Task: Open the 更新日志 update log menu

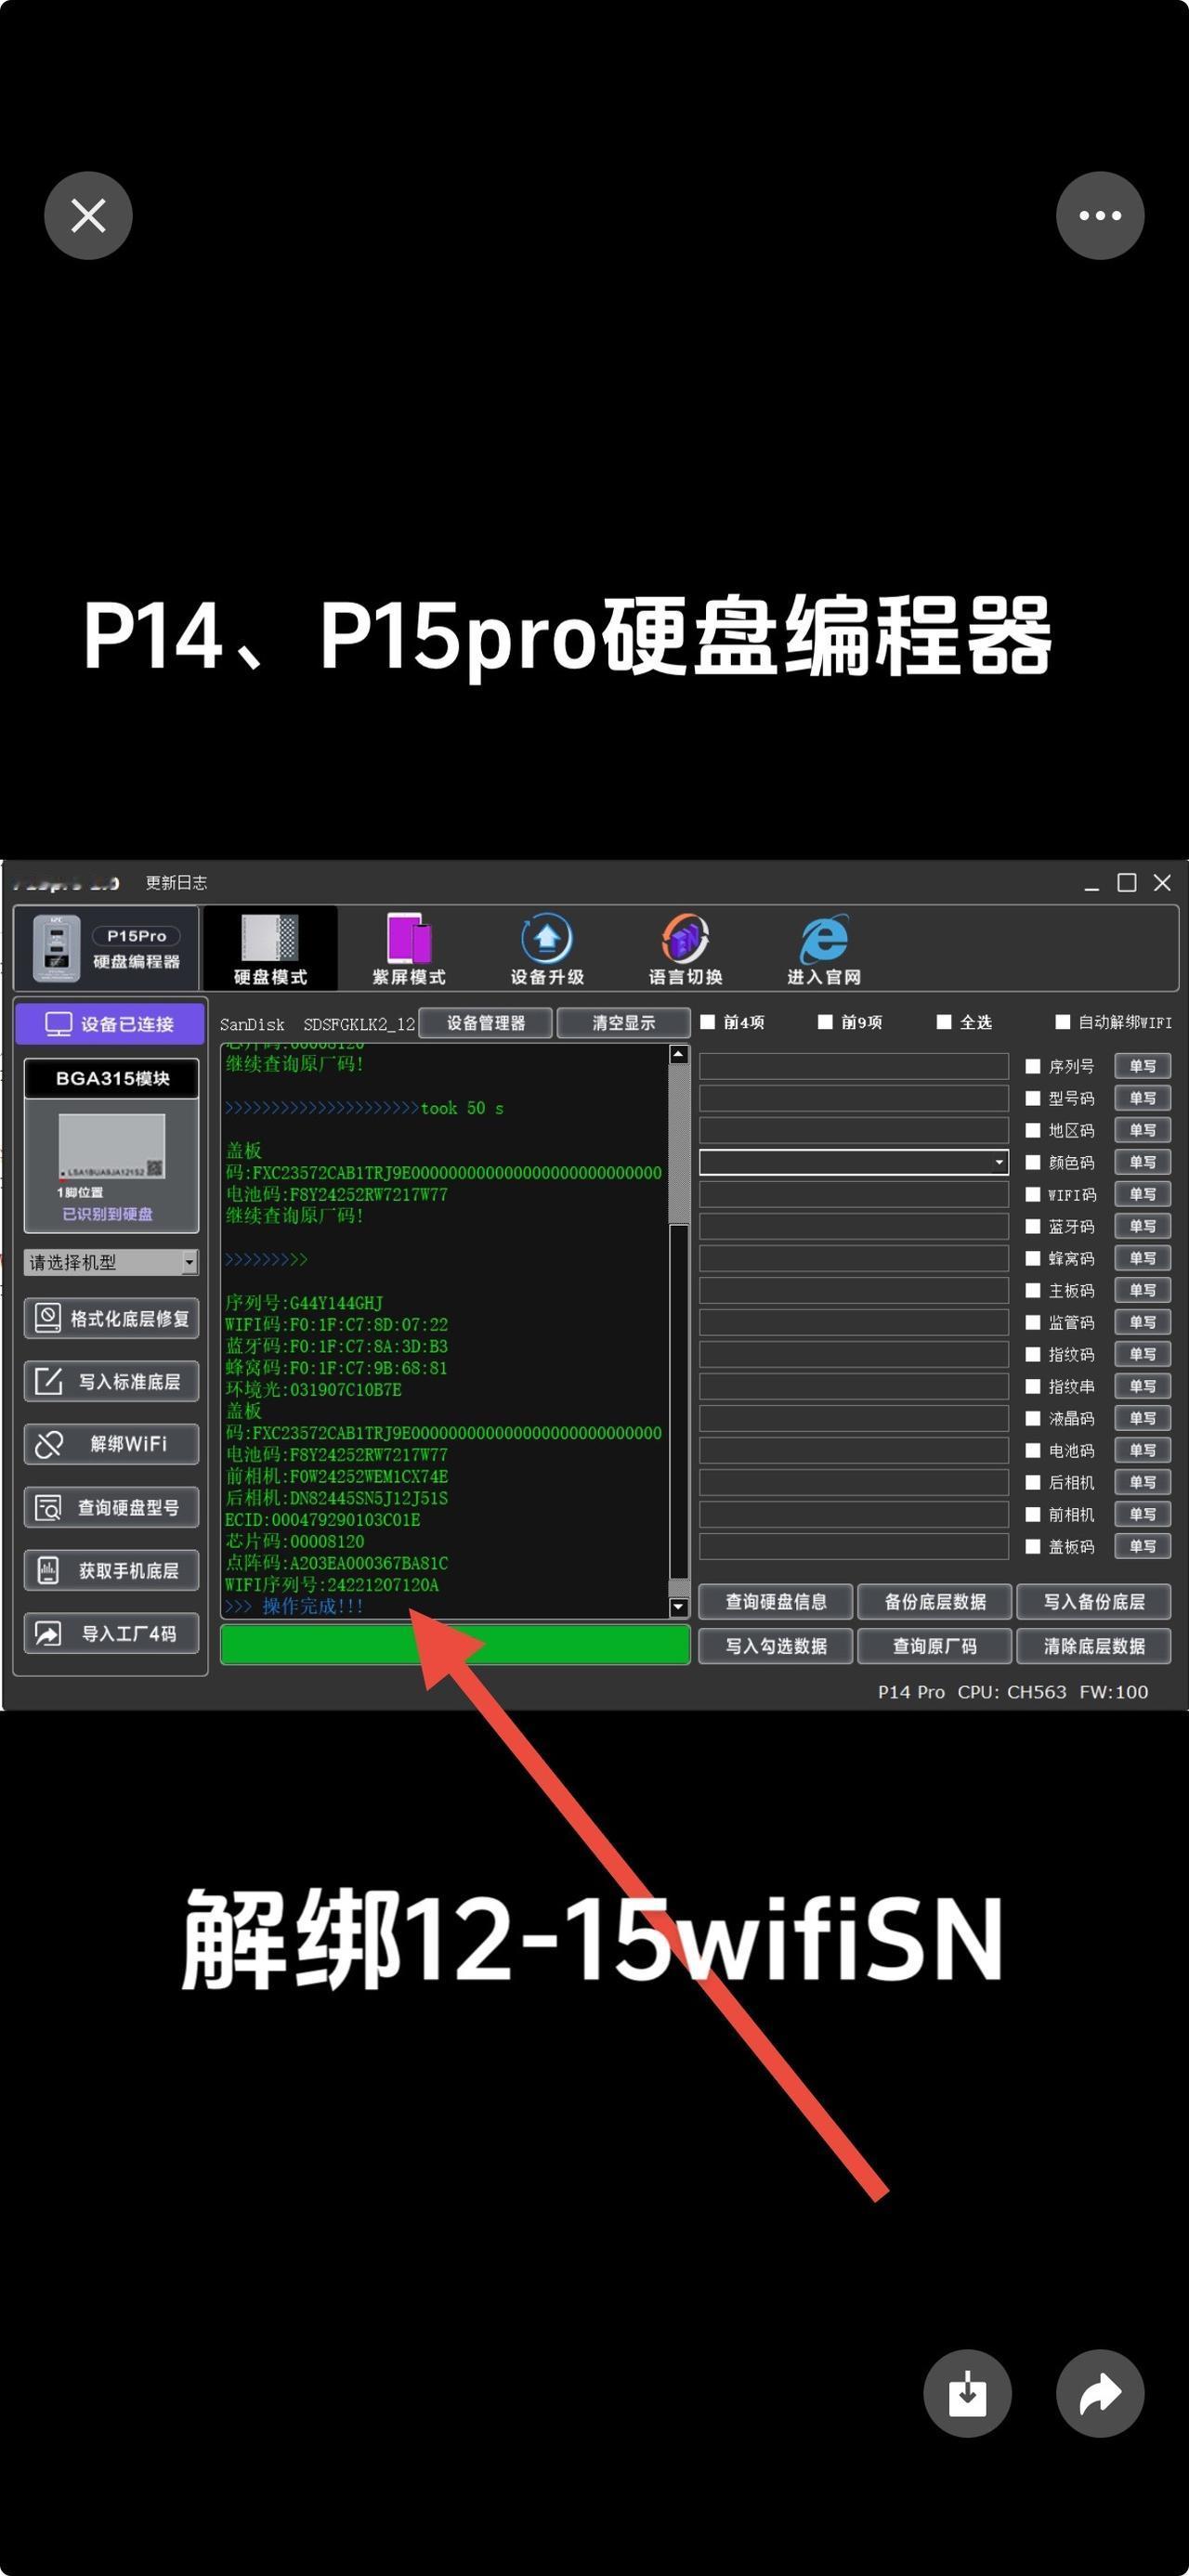Action: pyautogui.click(x=177, y=882)
